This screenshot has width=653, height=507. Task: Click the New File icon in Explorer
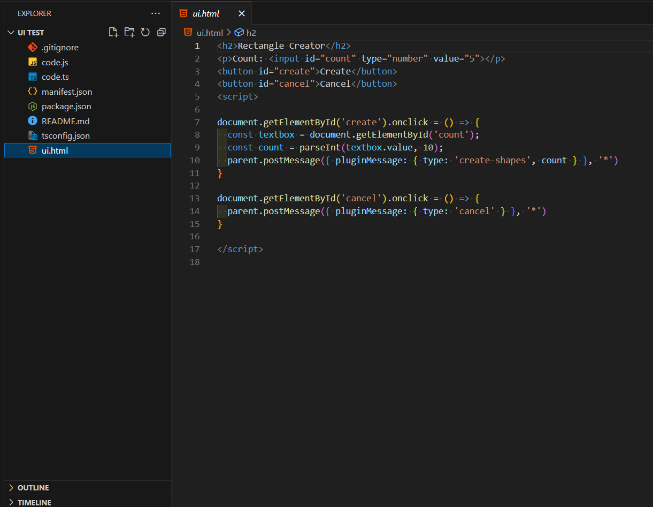pyautogui.click(x=113, y=33)
